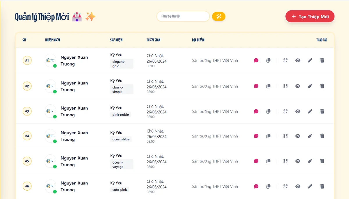This screenshot has width=349, height=199.
Task: Click the Tạo Thiệp Mới button
Action: point(310,17)
